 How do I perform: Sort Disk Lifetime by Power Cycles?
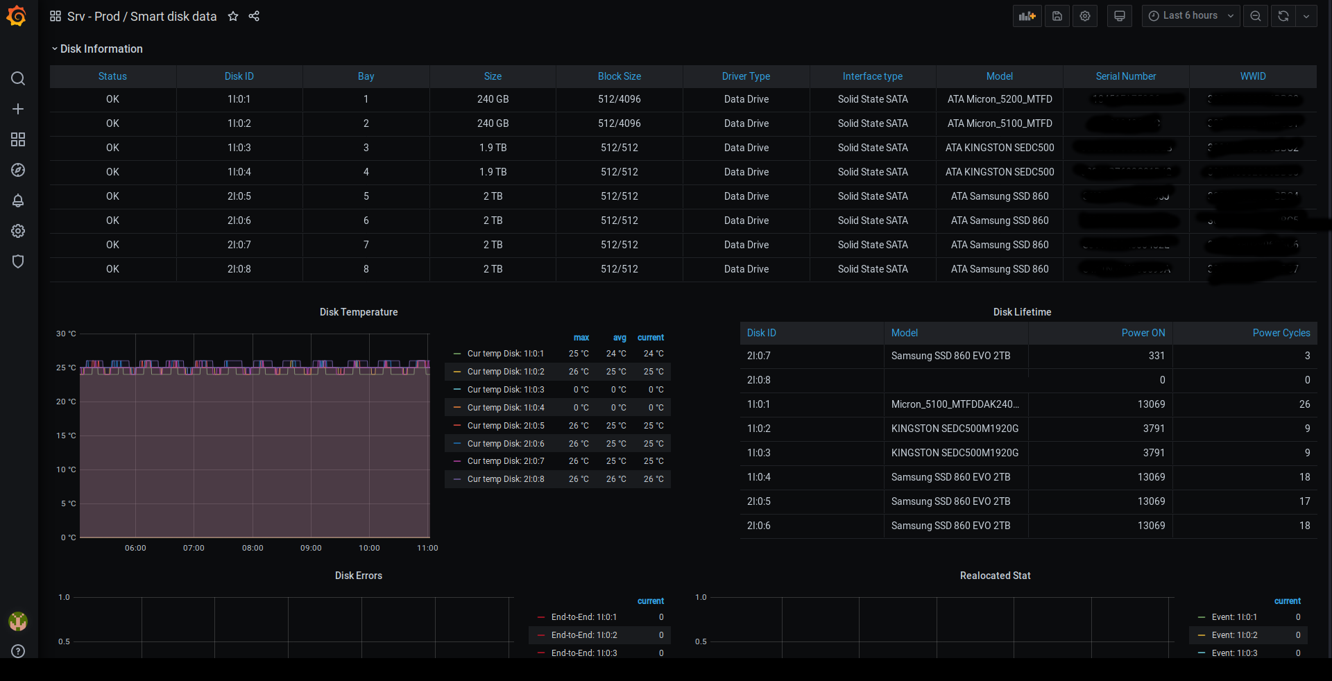point(1281,333)
